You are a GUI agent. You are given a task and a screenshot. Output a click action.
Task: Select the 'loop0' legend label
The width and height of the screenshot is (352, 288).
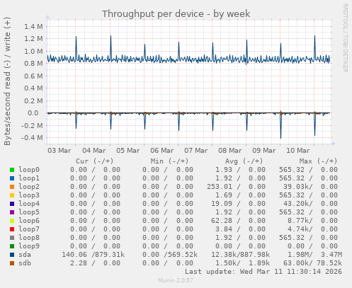(29, 170)
